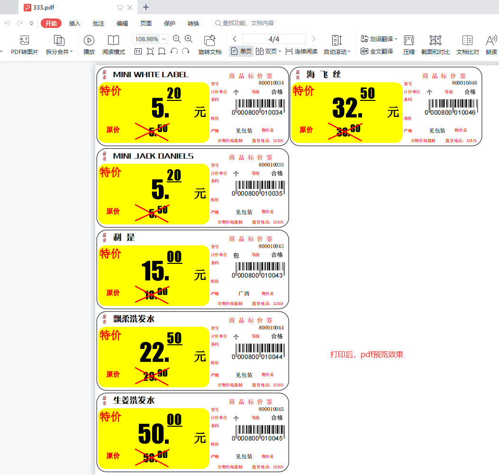The image size is (499, 475).
Task: Click the new tab plus icon
Action: click(146, 7)
